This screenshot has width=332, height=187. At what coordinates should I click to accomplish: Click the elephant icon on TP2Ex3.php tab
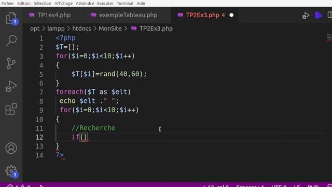(181, 15)
